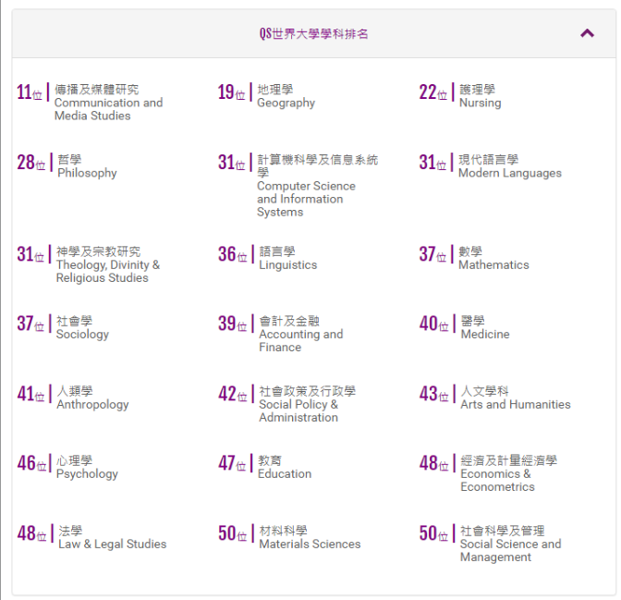Open the Geography ranking entry

[286, 97]
